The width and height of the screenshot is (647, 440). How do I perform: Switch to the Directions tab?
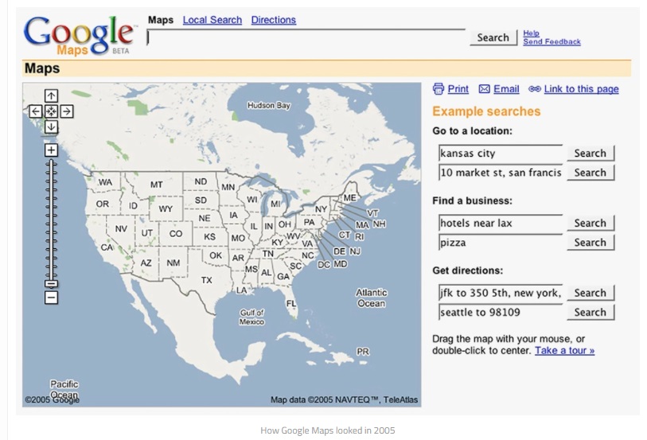click(273, 20)
